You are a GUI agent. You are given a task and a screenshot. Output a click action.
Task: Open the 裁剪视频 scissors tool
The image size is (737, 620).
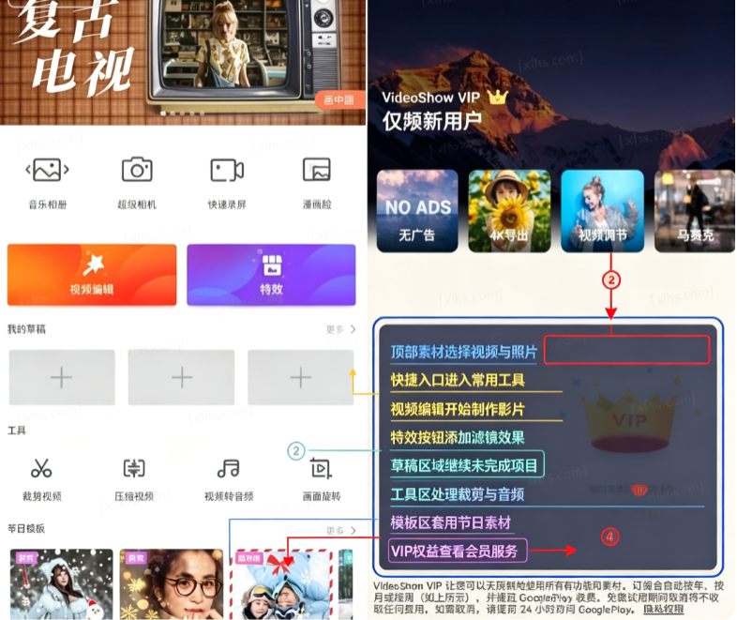point(41,468)
